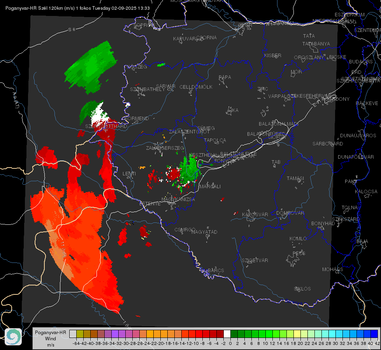Click the PAPA town label
This screenshot has width=381, height=350.
coord(225,77)
